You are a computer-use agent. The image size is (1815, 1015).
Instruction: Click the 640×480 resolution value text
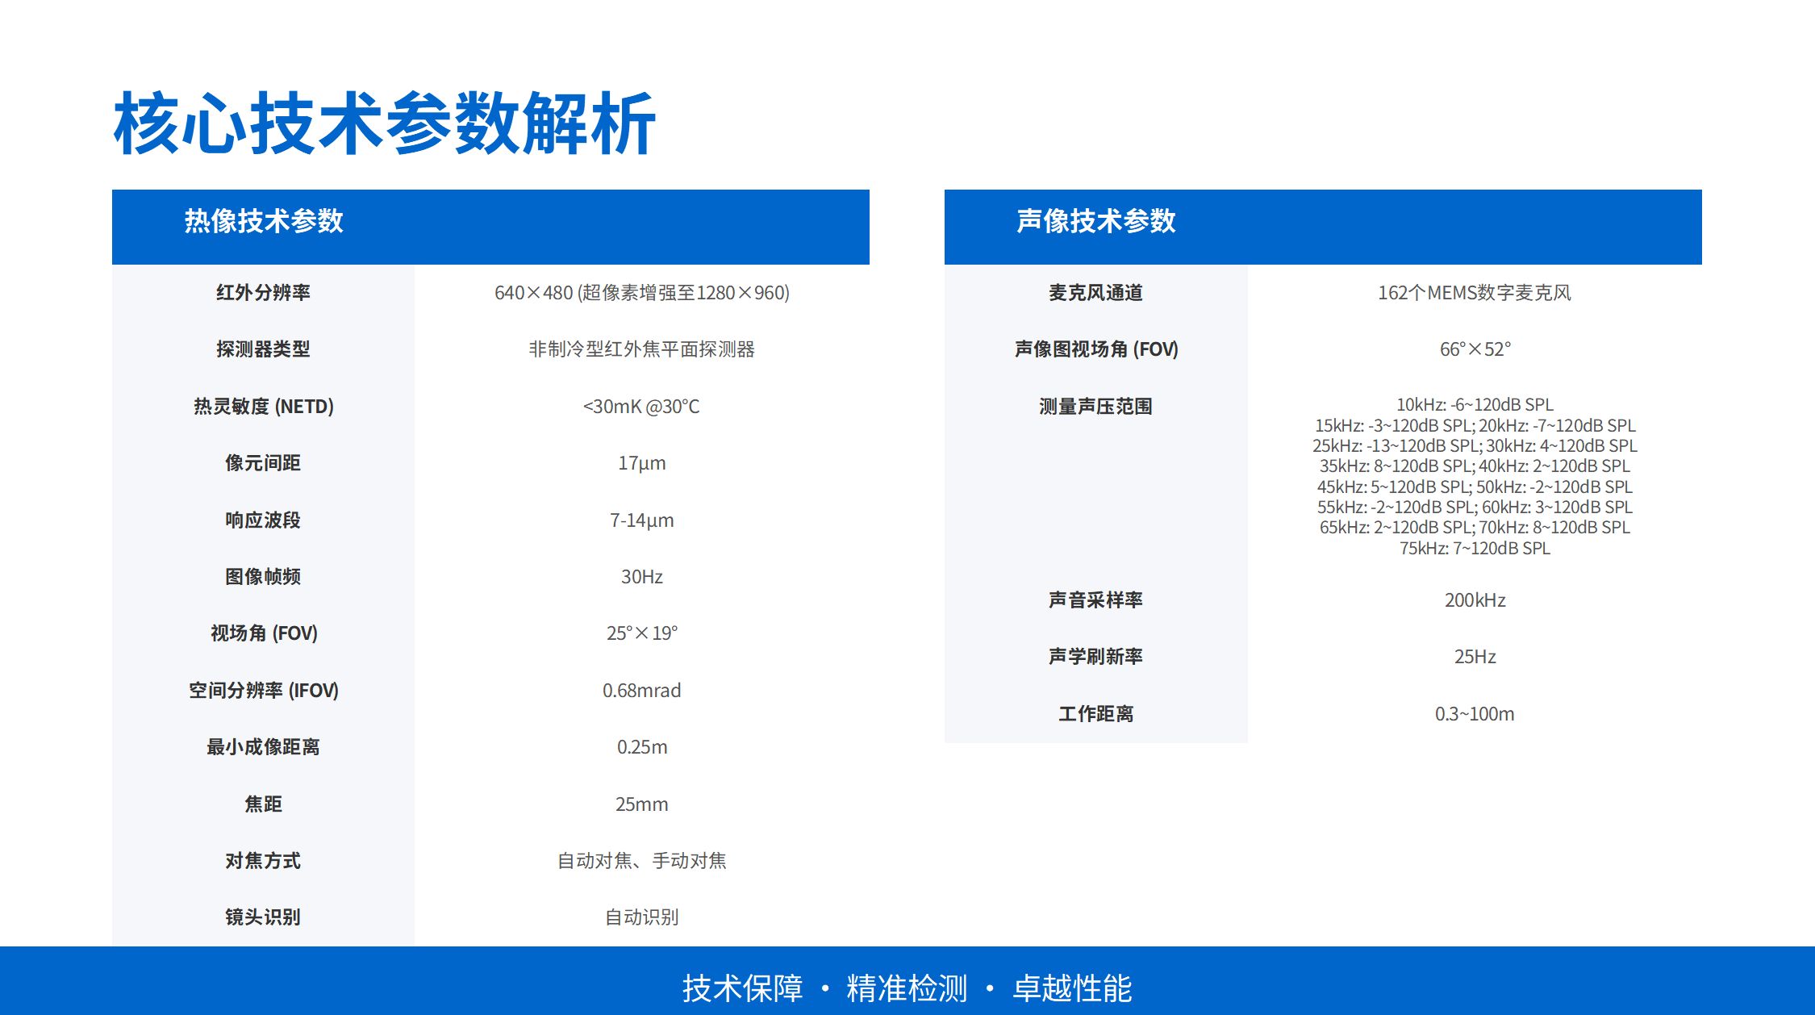pos(641,293)
